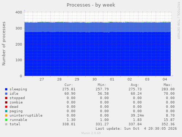182x137 pixels.
Task: Click runnable current value 1.30
Action: coord(71,120)
